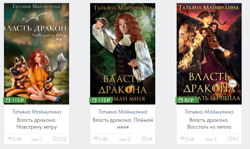250x149 pixels.
Task: Open the title link Власть дракона. Навстречу ветру
Action: click(37, 123)
